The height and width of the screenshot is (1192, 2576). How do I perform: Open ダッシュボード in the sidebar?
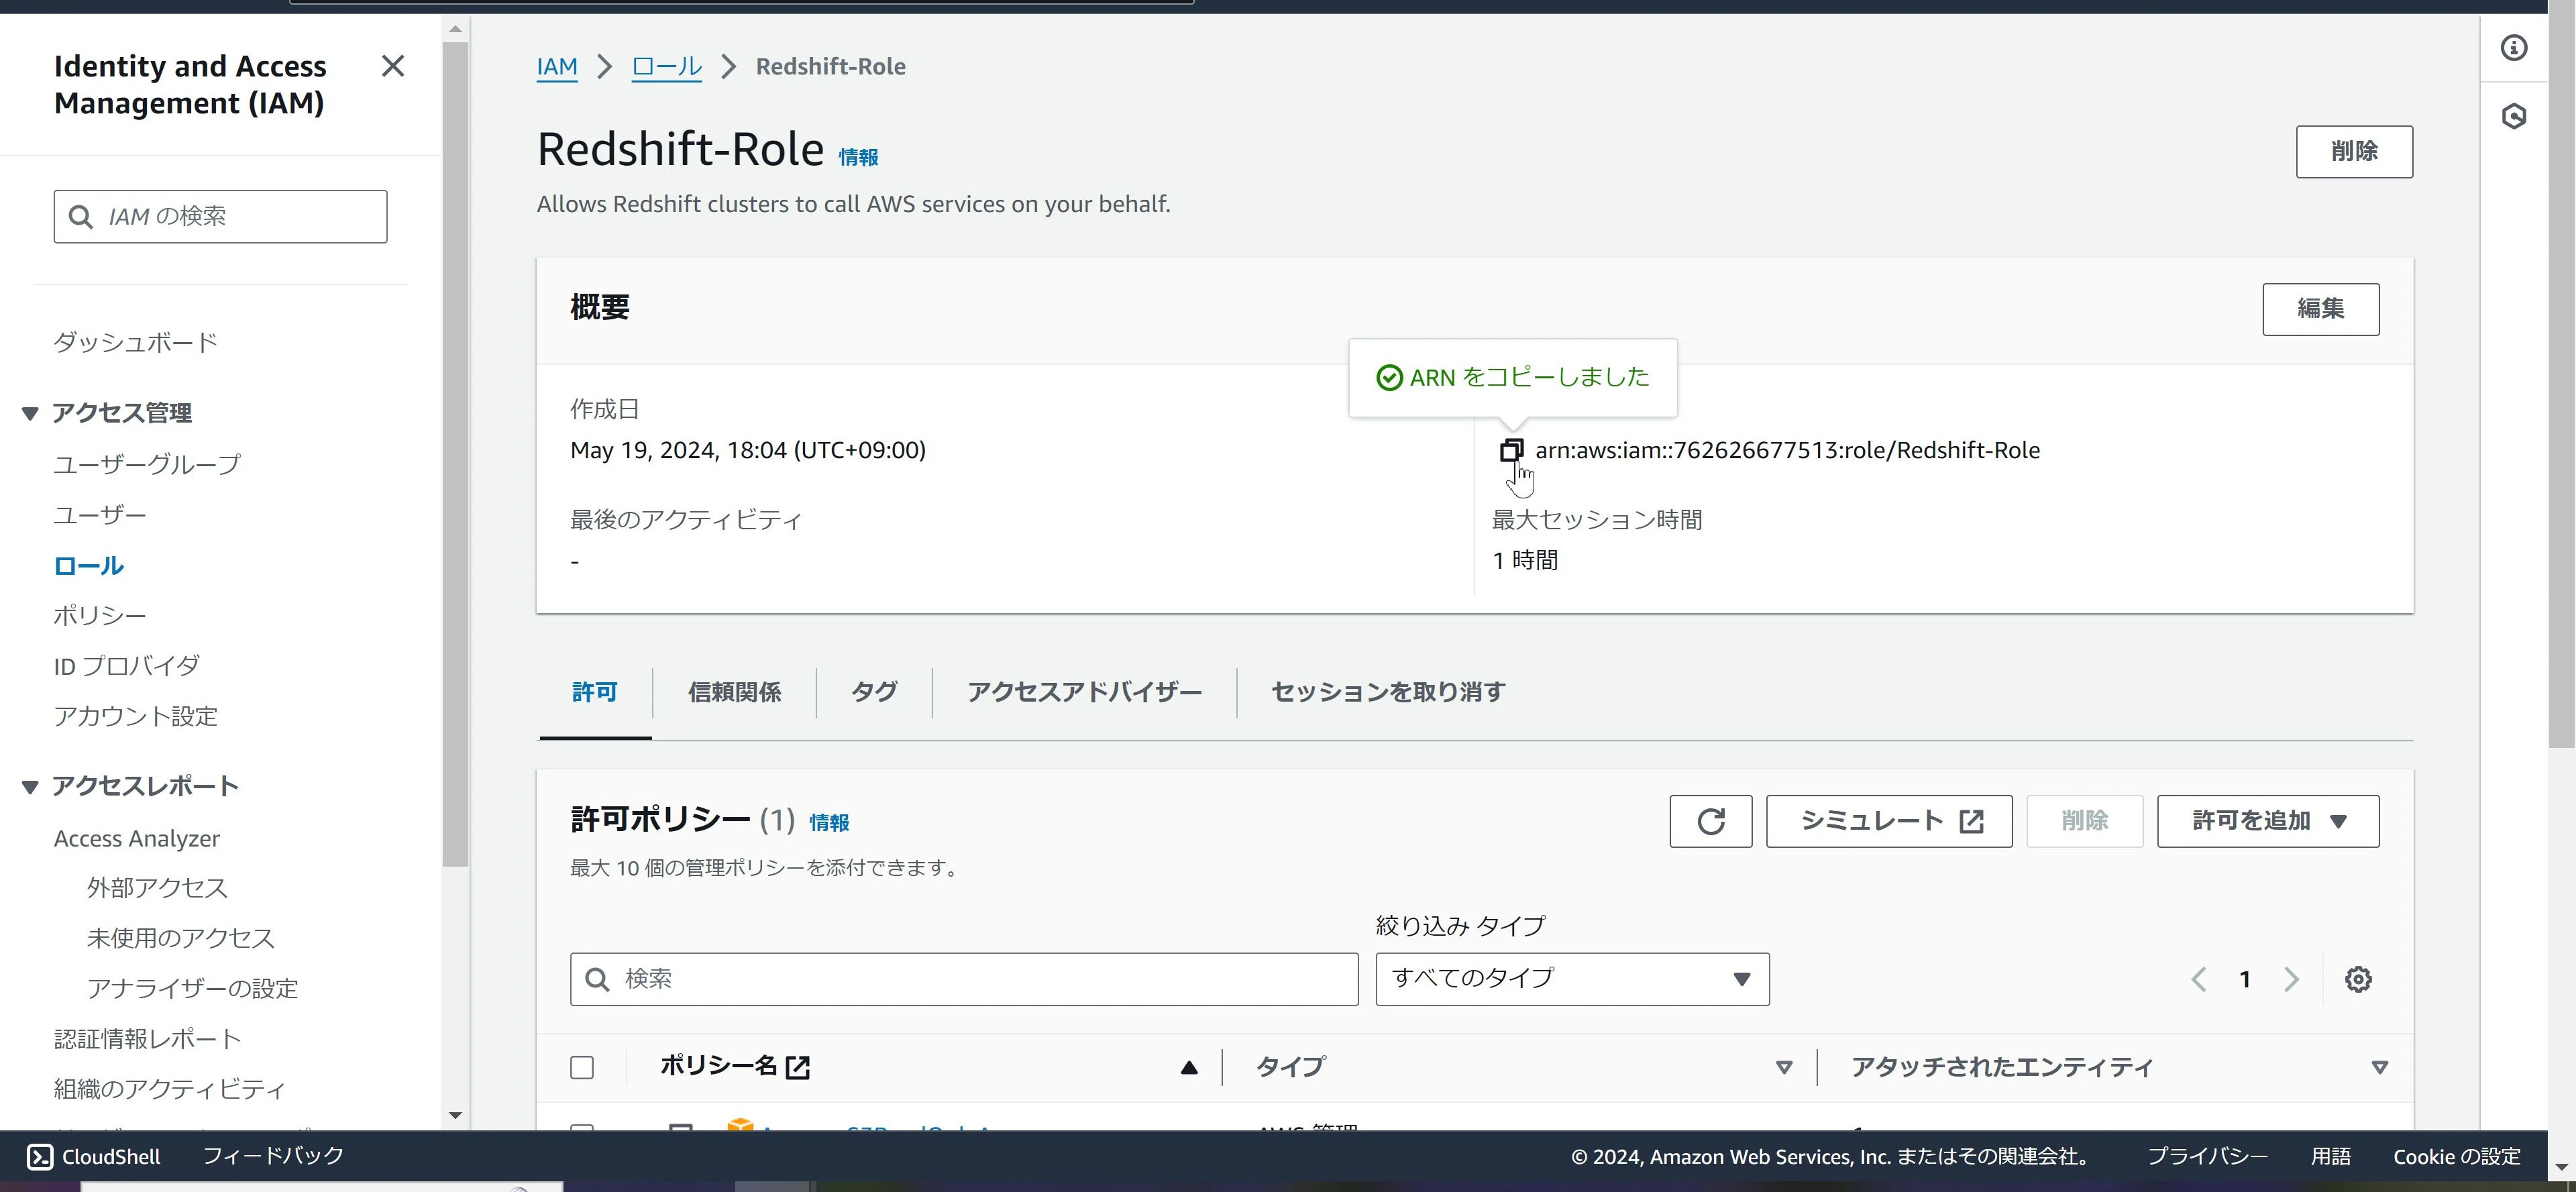pyautogui.click(x=135, y=343)
